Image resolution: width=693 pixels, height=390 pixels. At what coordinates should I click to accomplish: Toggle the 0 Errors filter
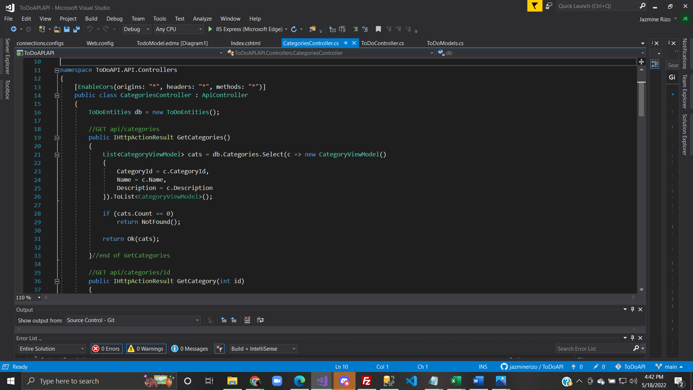click(x=106, y=348)
